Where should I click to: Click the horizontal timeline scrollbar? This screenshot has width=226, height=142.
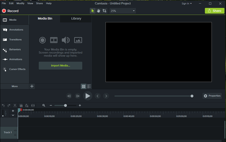pos(120,141)
